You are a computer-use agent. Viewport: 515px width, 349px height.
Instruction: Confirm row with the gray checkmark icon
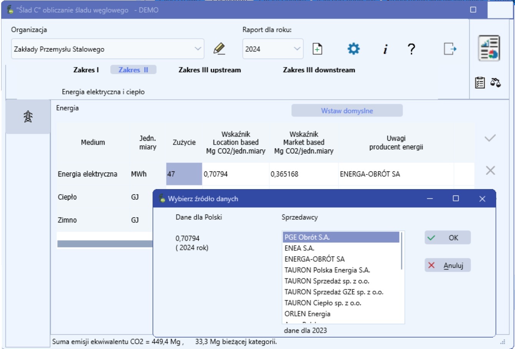click(490, 138)
